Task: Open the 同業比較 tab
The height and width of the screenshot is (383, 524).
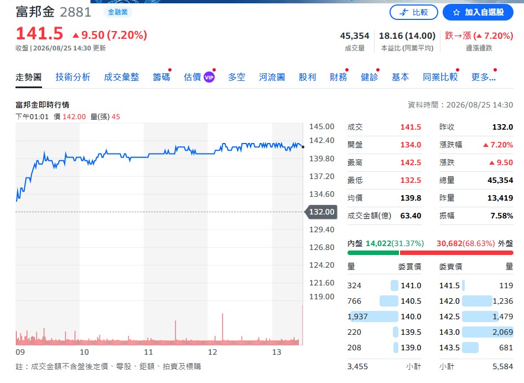Action: click(440, 77)
